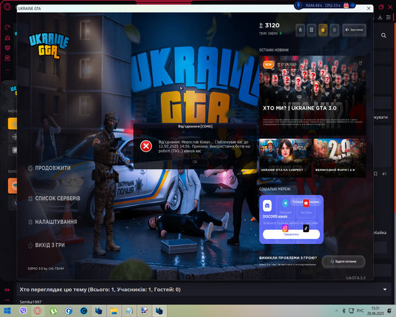Click the '3120' online player count
The width and height of the screenshot is (396, 317).
point(272,25)
